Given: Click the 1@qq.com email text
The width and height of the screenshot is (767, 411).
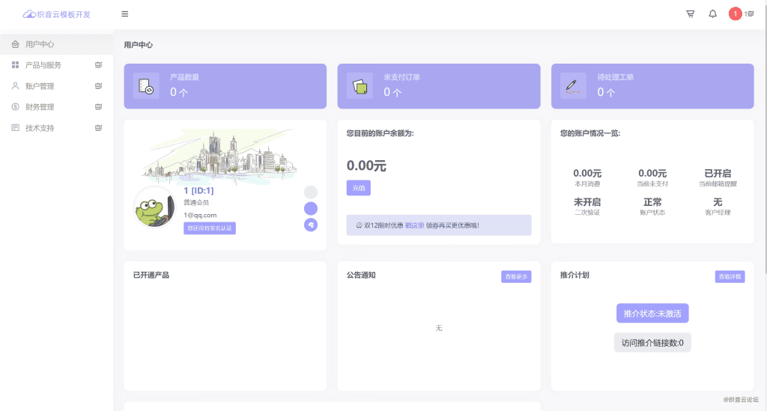Looking at the screenshot, I should [x=200, y=215].
